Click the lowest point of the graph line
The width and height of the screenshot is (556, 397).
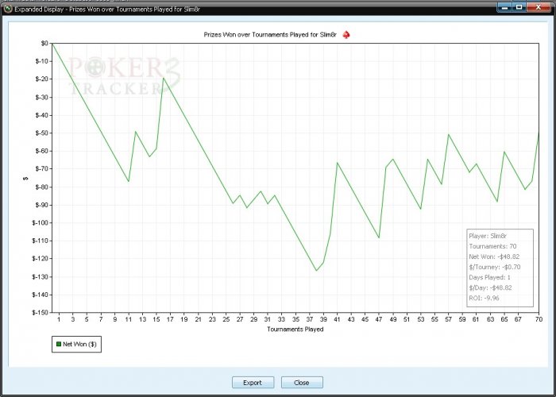pyautogui.click(x=316, y=271)
